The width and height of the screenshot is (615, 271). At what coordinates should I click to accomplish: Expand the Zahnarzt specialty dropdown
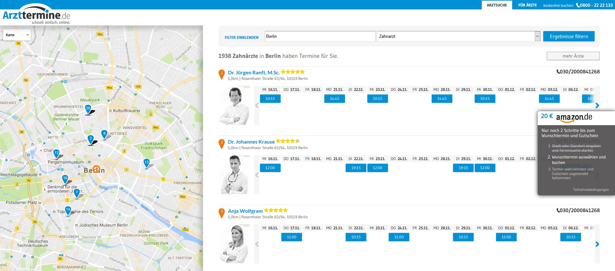click(x=537, y=36)
